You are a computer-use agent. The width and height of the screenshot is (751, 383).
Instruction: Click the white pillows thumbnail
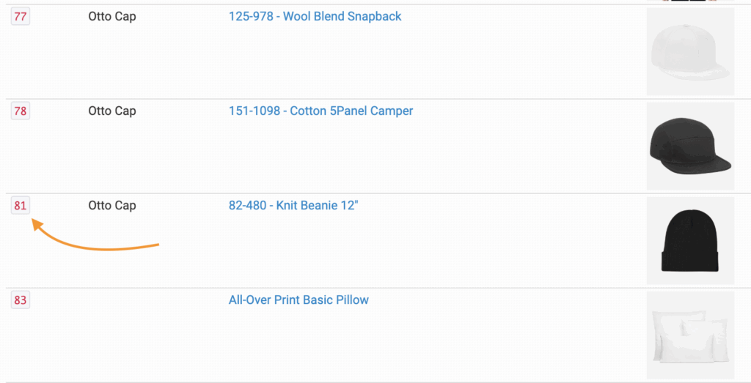pos(690,335)
